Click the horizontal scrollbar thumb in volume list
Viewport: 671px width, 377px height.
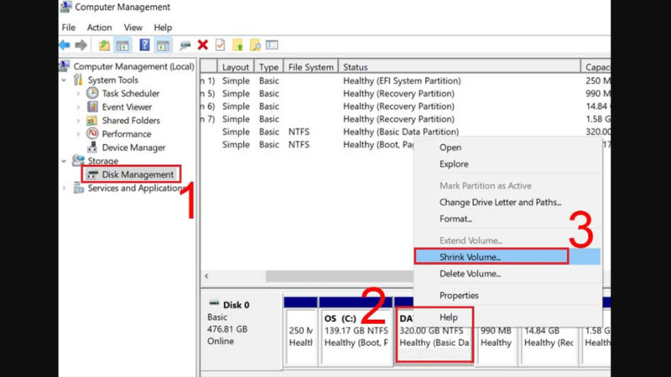tap(340, 276)
